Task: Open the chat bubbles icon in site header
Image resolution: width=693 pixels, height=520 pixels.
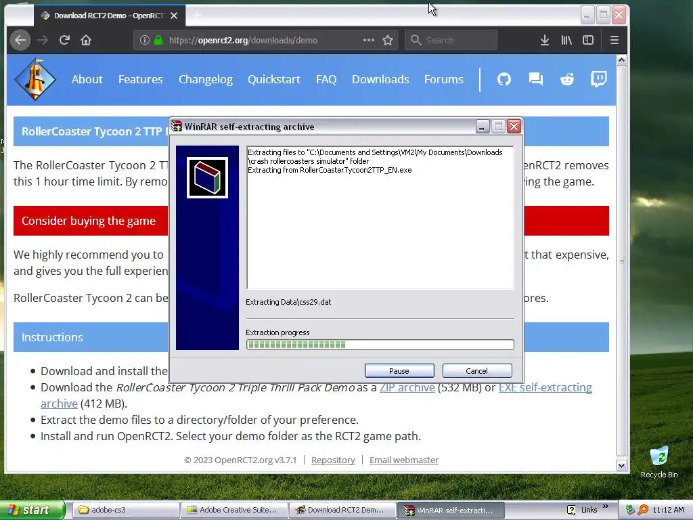Action: tap(536, 79)
